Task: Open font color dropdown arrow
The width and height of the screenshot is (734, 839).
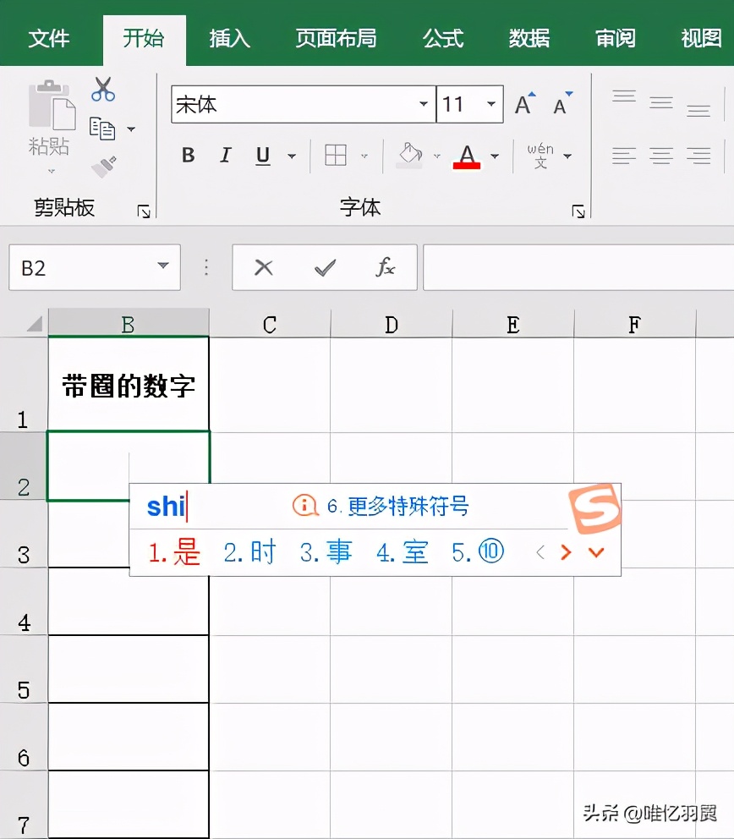Action: click(x=495, y=156)
